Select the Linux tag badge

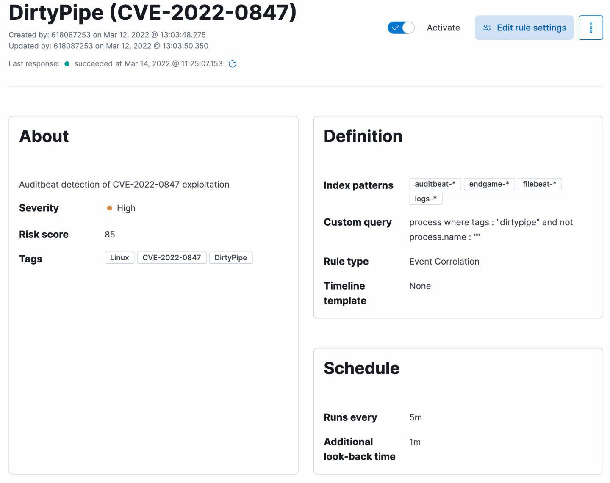119,258
